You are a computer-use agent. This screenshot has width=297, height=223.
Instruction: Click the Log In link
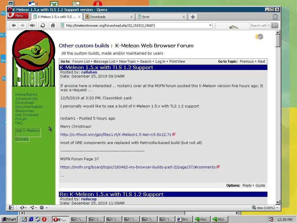[160, 62]
